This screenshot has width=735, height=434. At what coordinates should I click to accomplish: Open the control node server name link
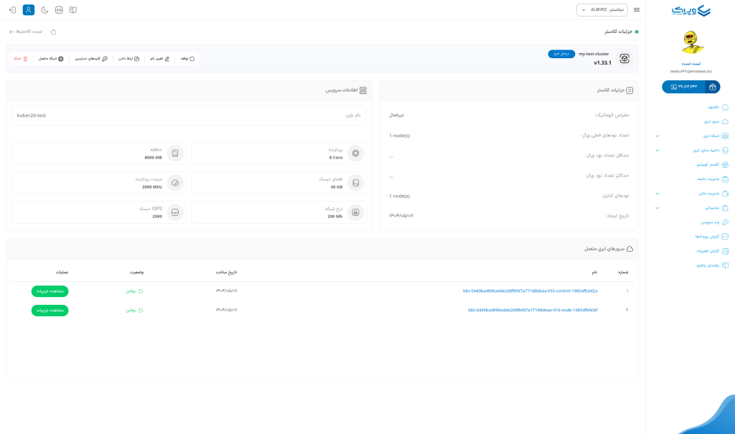530,291
